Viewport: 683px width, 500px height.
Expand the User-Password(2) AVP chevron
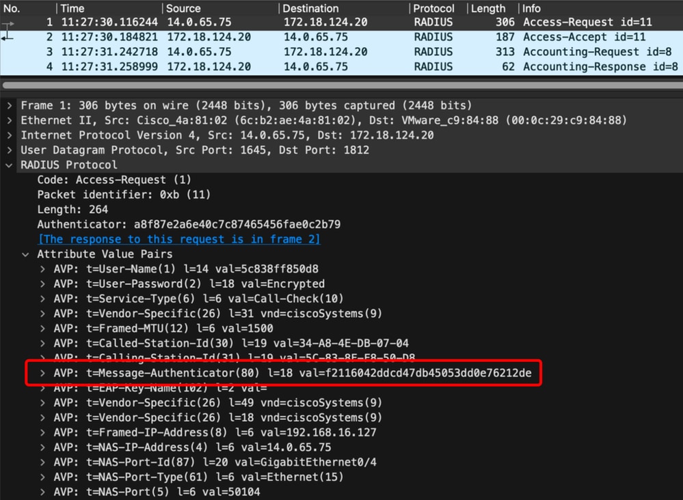click(42, 283)
